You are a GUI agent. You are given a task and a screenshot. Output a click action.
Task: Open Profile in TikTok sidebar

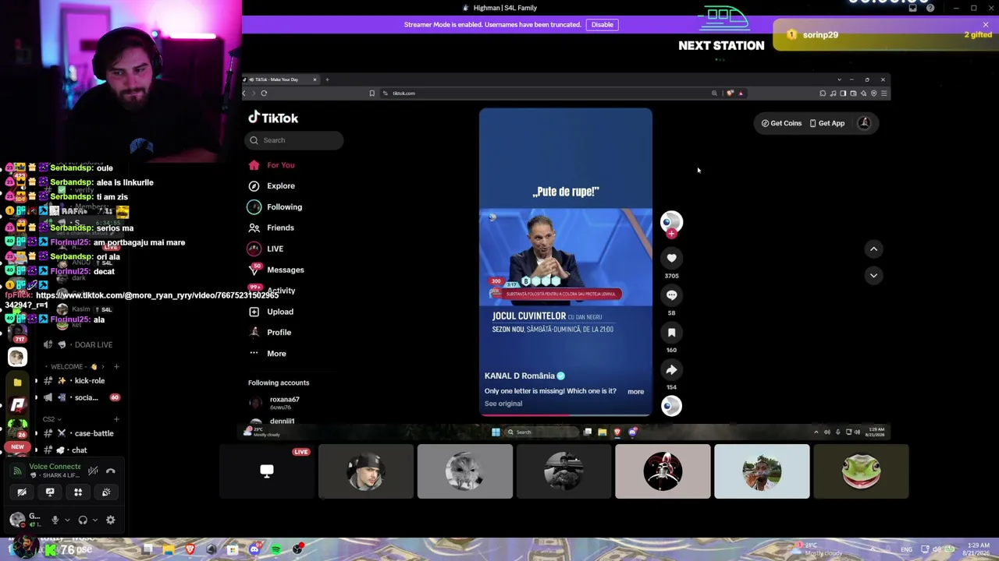pos(270,333)
